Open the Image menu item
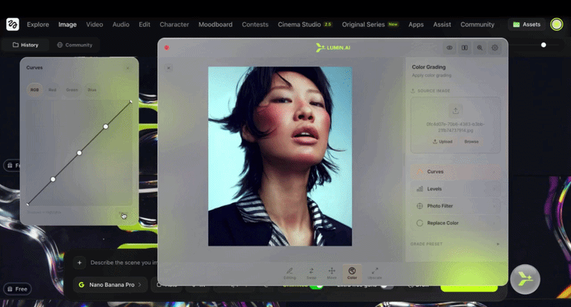This screenshot has width=571, height=307. (67, 24)
